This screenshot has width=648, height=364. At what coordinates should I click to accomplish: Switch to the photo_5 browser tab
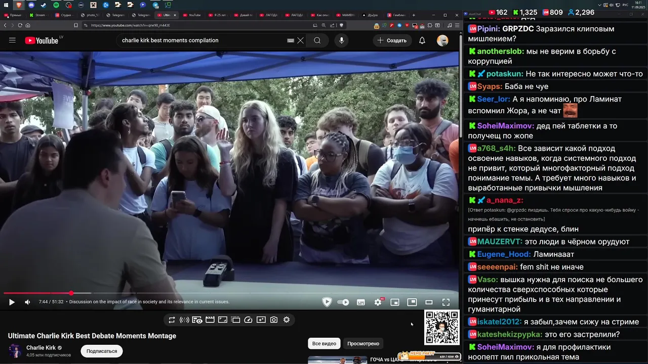point(90,15)
